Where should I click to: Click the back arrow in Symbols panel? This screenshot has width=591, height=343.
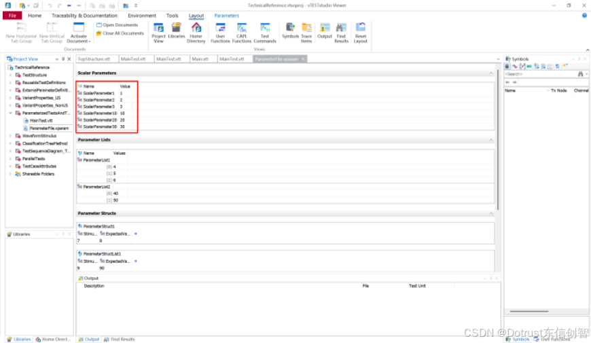click(x=507, y=82)
